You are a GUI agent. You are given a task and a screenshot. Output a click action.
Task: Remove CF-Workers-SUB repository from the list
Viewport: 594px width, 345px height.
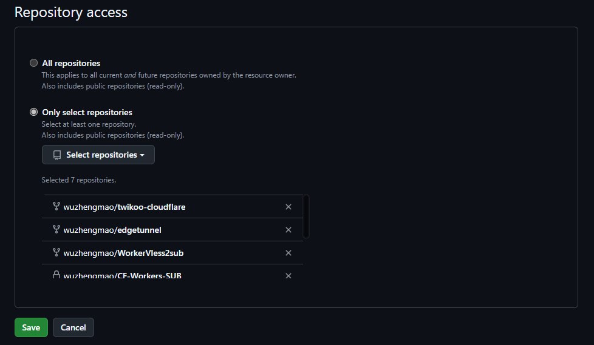tap(288, 276)
